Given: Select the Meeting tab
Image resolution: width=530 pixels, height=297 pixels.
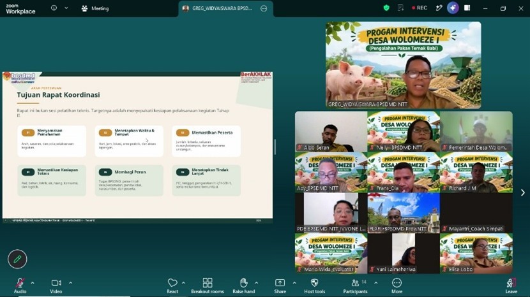Looking at the screenshot, I should click(x=95, y=8).
